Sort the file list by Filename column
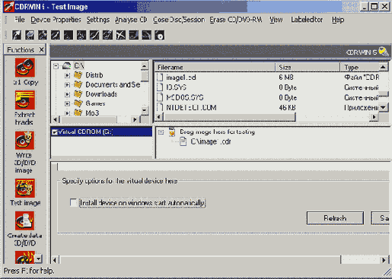392x279 pixels. click(215, 67)
